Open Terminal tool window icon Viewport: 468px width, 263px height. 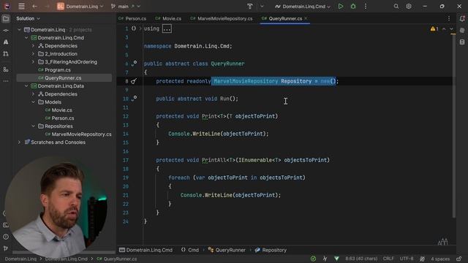tap(6, 225)
